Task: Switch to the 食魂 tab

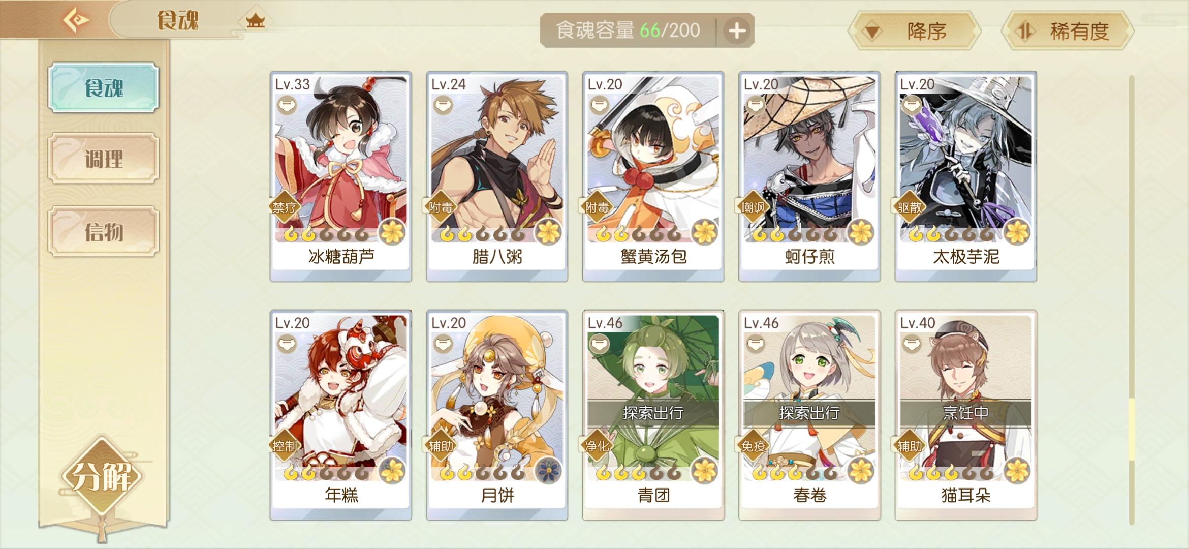Action: pos(104,87)
